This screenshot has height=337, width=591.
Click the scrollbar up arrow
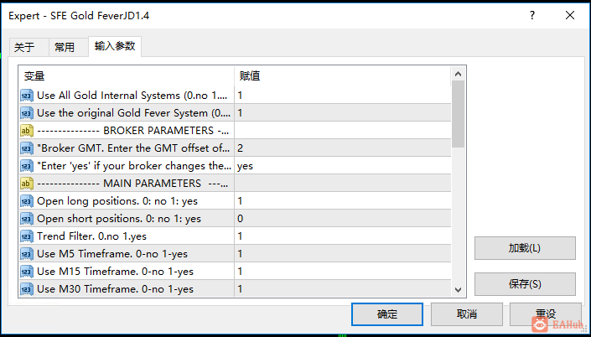tap(459, 74)
